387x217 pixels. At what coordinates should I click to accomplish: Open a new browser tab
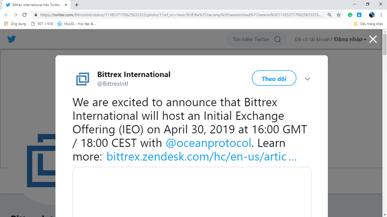click(76, 4)
